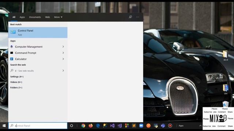The image size is (234, 131).
Task: Open Command Prompt from the search results
Action: click(26, 53)
